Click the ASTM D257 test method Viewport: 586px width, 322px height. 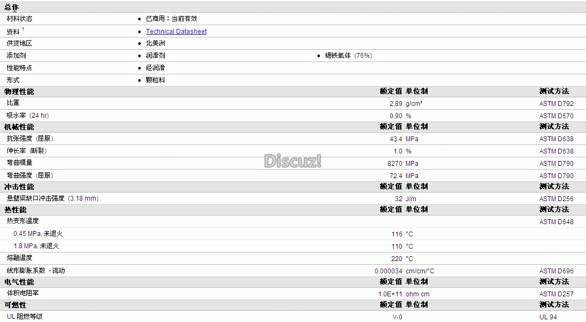pyautogui.click(x=556, y=294)
